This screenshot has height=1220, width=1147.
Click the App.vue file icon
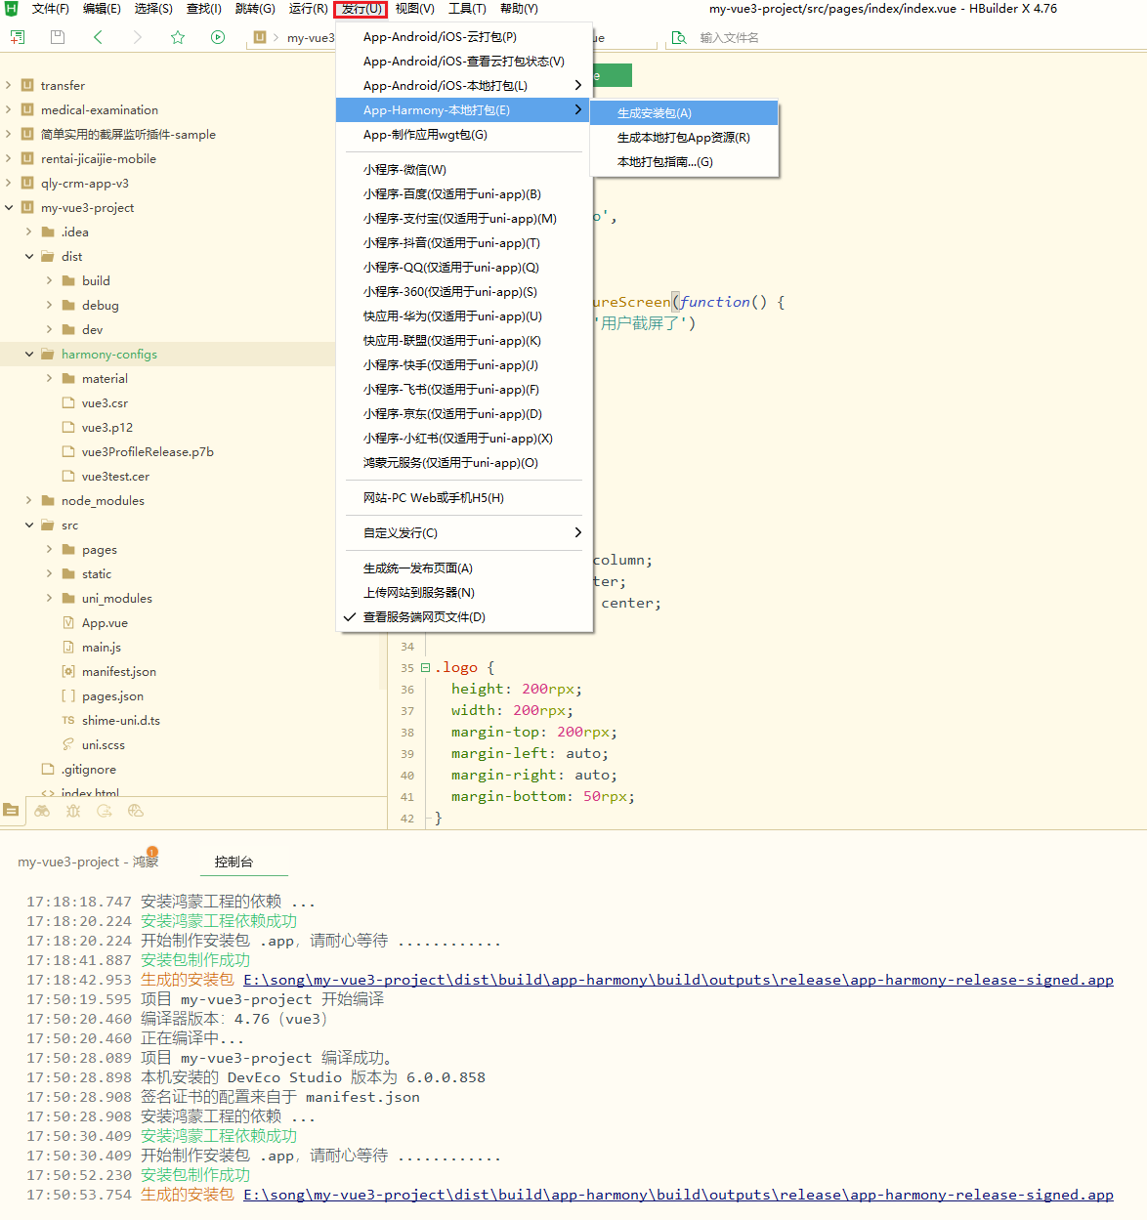tap(68, 622)
